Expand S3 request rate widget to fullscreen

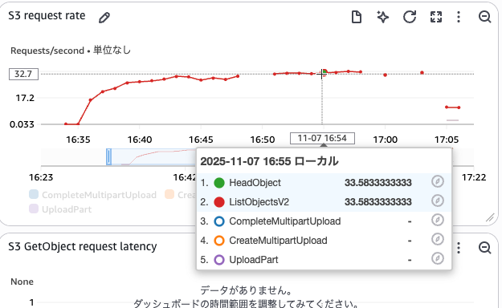(x=436, y=17)
